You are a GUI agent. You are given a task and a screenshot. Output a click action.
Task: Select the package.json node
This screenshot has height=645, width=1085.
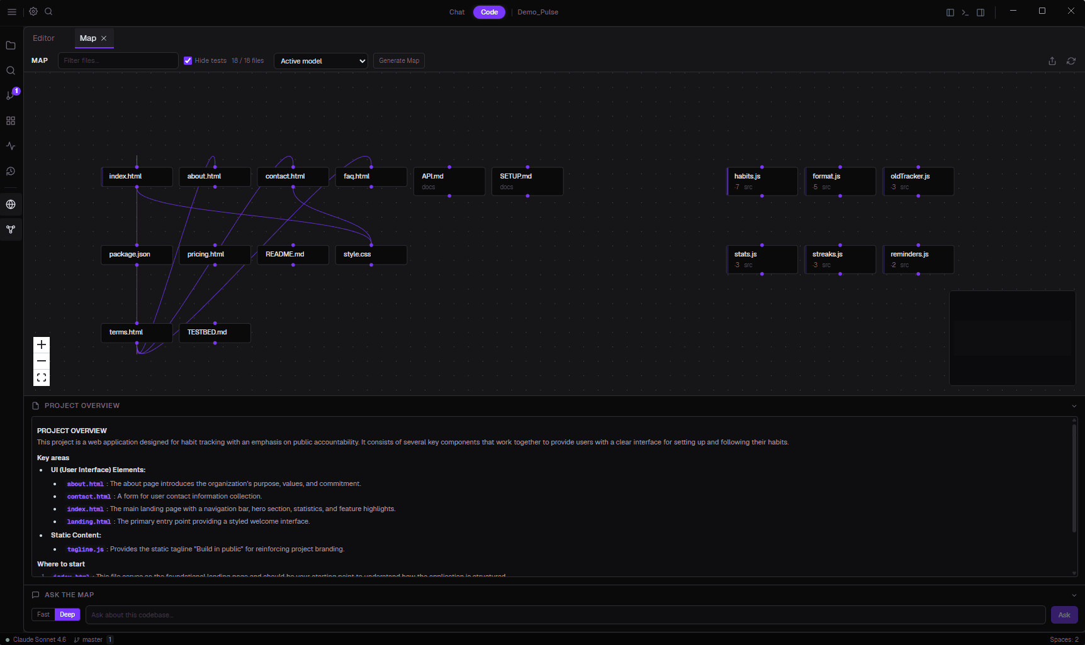[137, 255]
